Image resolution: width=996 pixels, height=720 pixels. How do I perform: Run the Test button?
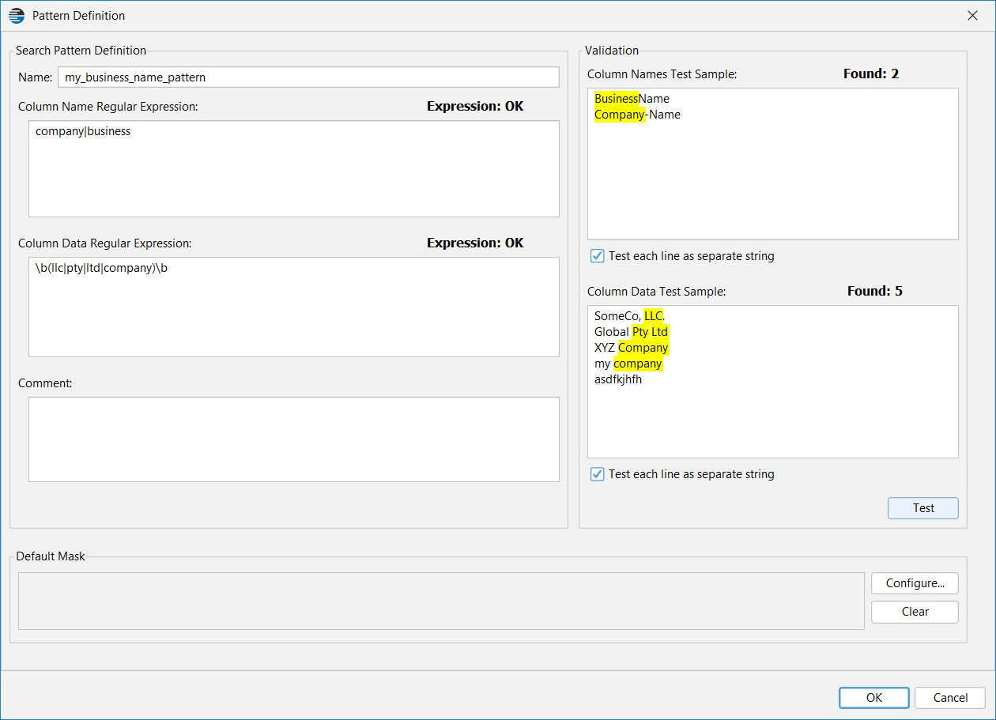(x=923, y=508)
